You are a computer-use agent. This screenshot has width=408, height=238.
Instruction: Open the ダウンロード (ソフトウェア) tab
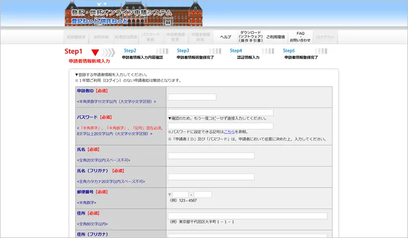point(250,37)
